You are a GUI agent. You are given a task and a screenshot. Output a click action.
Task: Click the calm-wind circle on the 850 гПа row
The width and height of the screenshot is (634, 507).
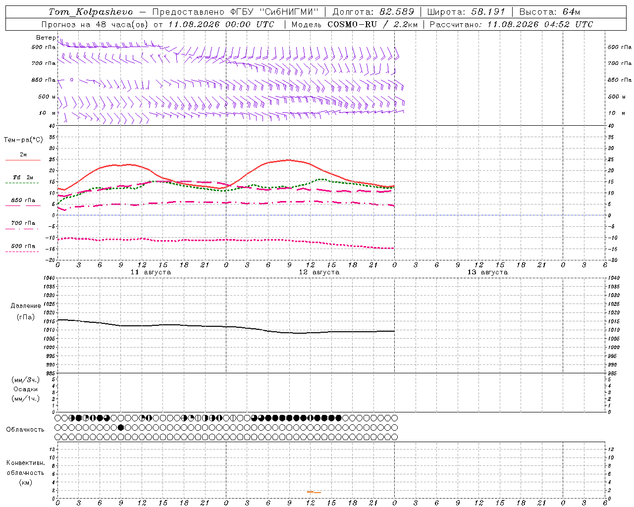pos(71,79)
